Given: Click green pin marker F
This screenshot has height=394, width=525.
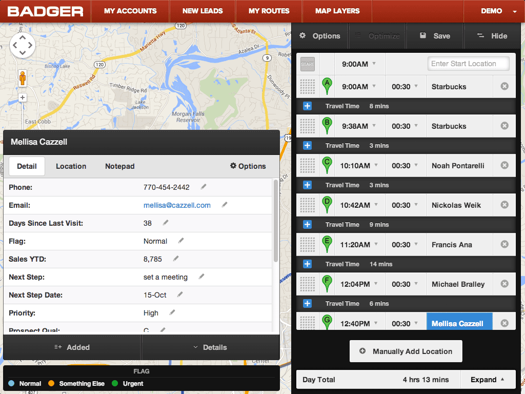Looking at the screenshot, I should [327, 284].
